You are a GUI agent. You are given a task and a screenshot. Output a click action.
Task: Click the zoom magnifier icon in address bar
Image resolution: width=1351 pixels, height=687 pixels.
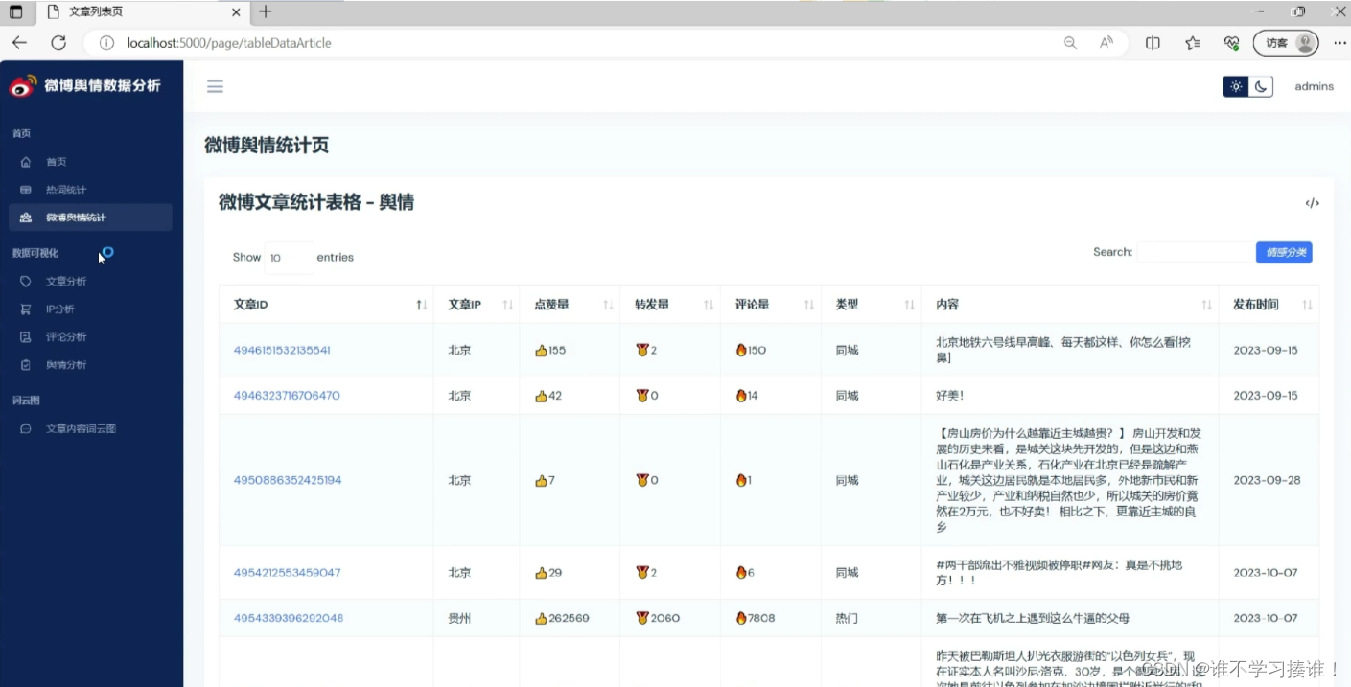coord(1070,43)
